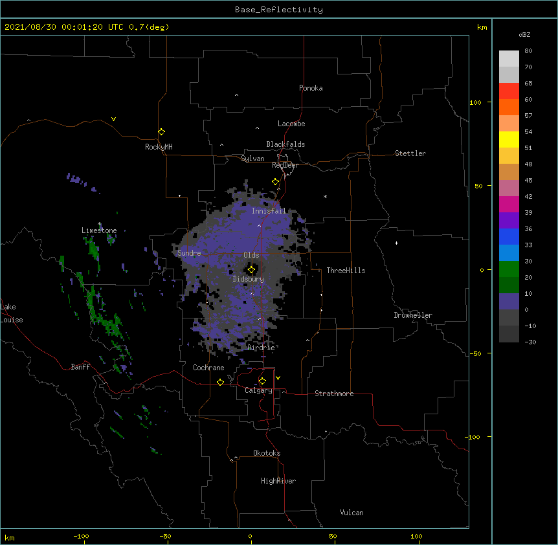
Task: Click the Airdrie city label
Action: coord(261,348)
